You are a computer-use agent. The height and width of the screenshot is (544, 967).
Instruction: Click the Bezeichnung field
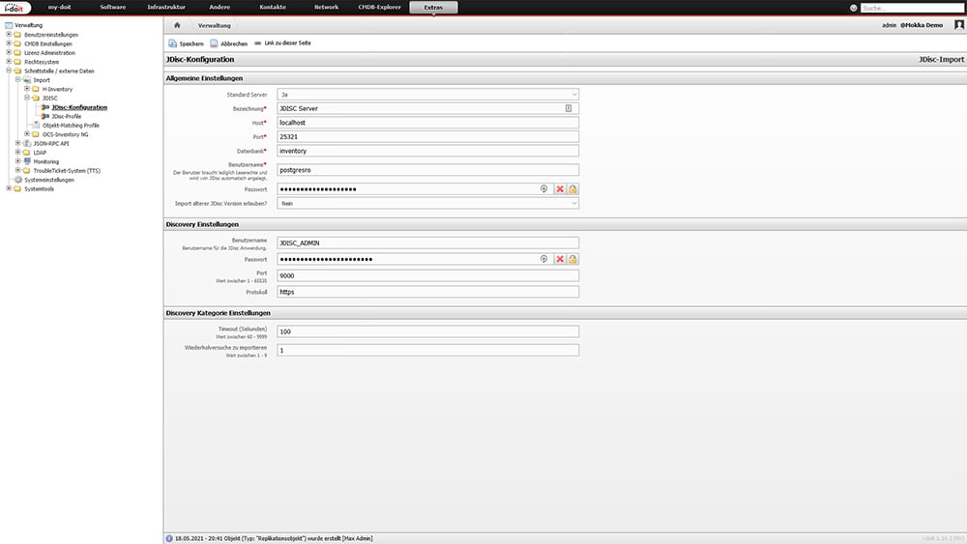(428, 108)
